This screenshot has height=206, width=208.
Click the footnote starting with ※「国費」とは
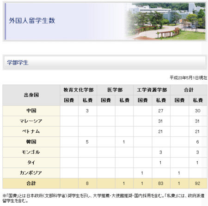pos(104,198)
